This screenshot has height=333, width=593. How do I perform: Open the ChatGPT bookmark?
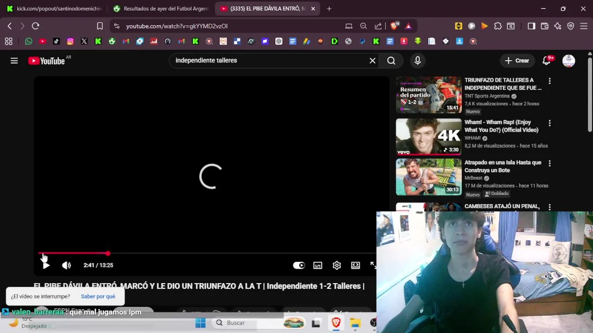(279, 42)
